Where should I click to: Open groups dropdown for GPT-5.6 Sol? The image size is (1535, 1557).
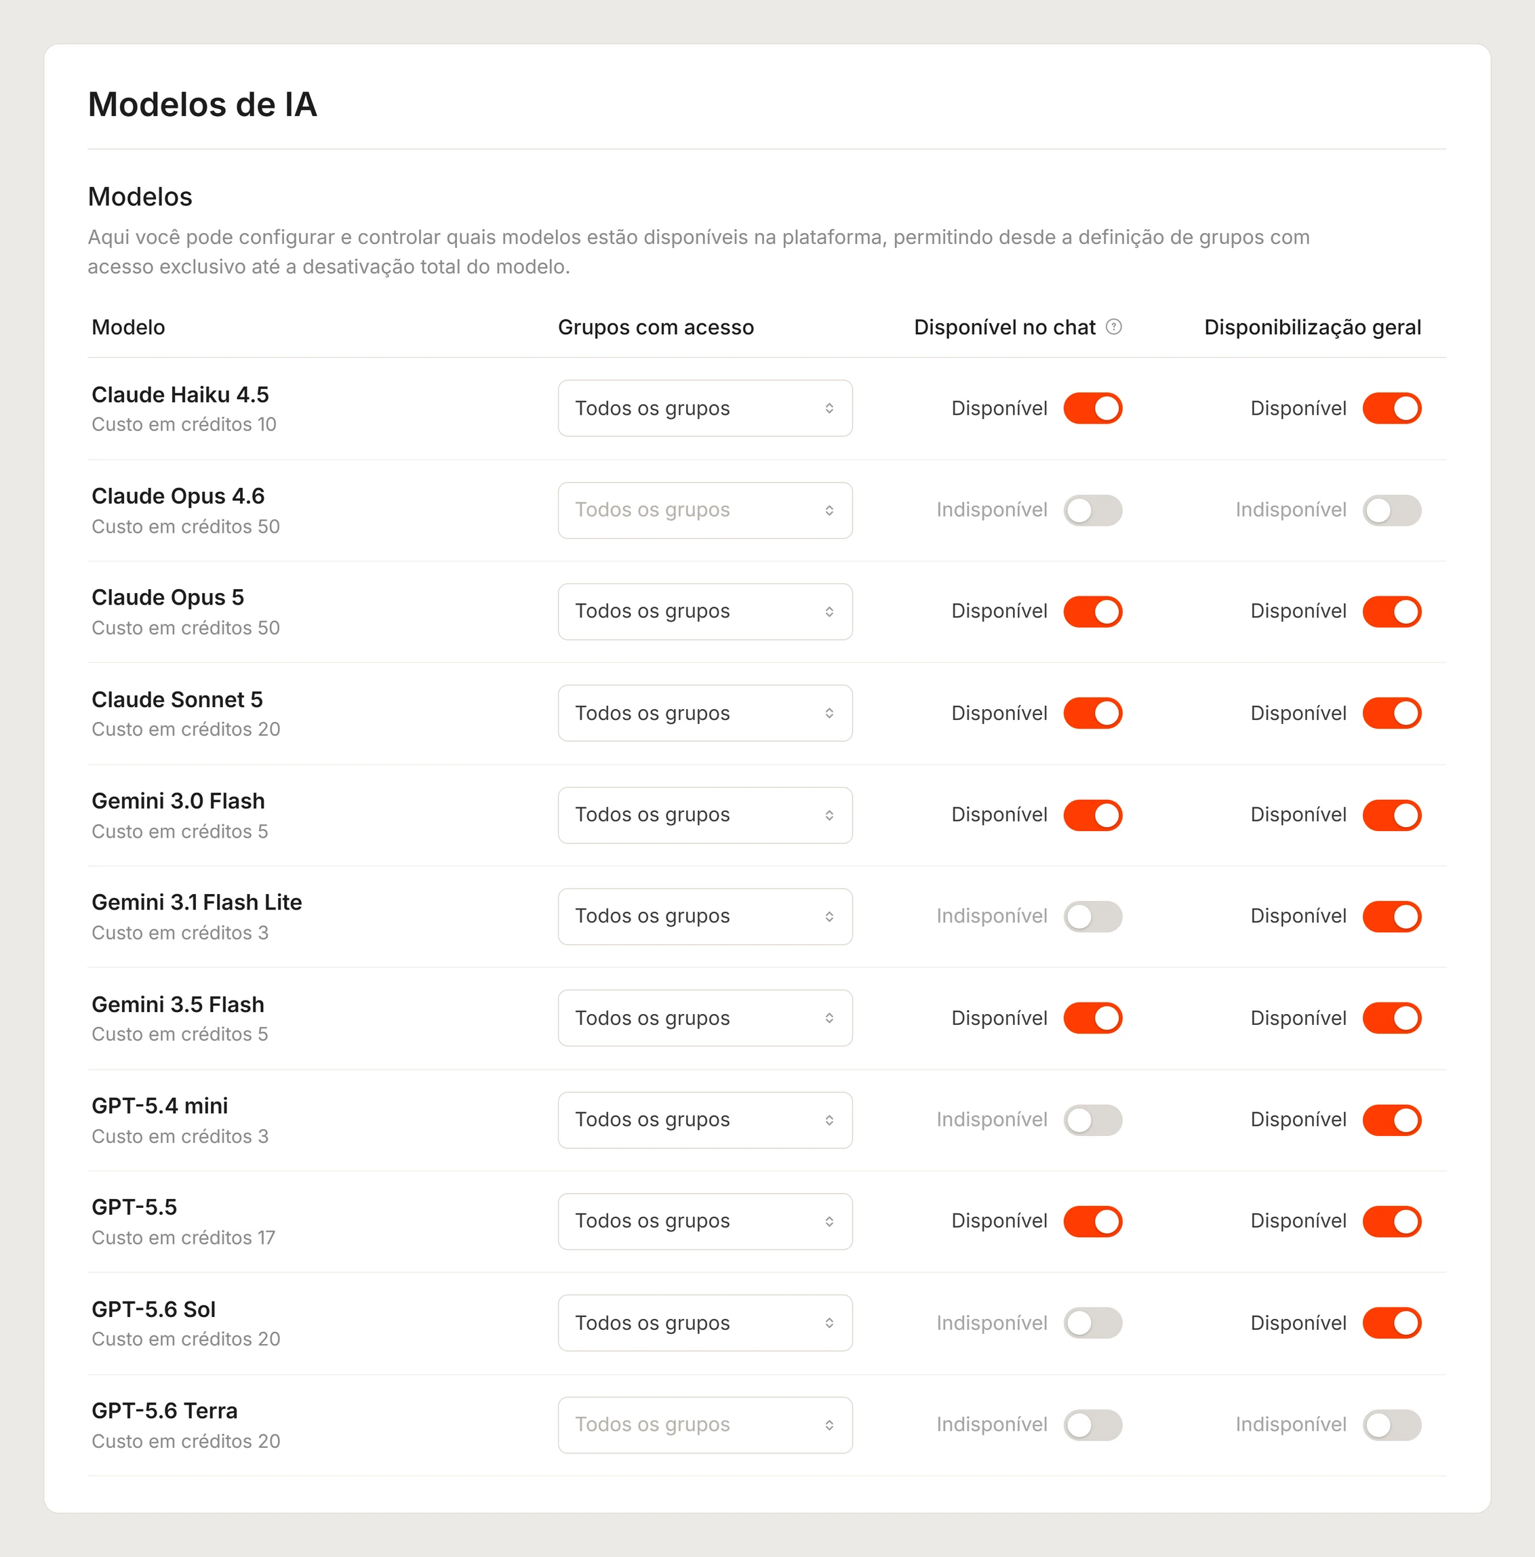point(704,1323)
